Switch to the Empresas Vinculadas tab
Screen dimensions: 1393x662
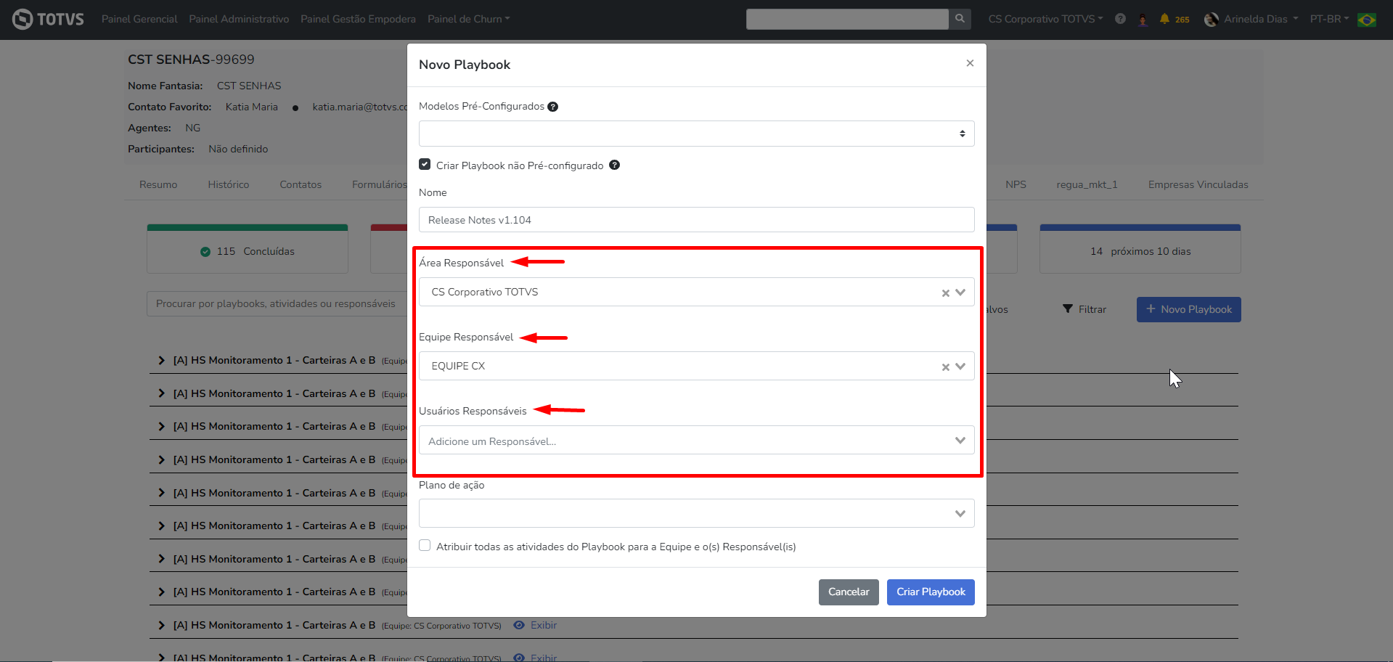point(1198,184)
